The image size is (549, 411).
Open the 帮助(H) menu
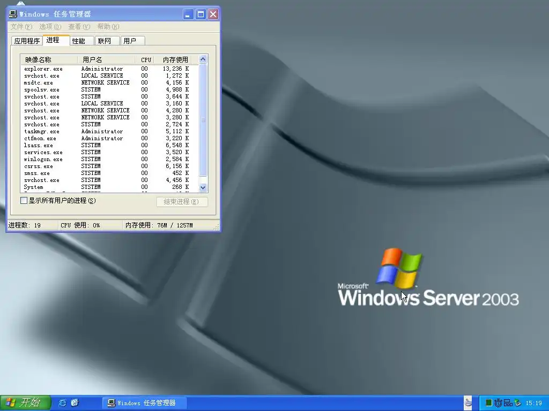pos(108,27)
